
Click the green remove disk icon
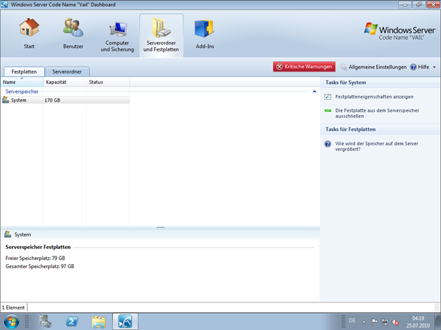(x=328, y=111)
